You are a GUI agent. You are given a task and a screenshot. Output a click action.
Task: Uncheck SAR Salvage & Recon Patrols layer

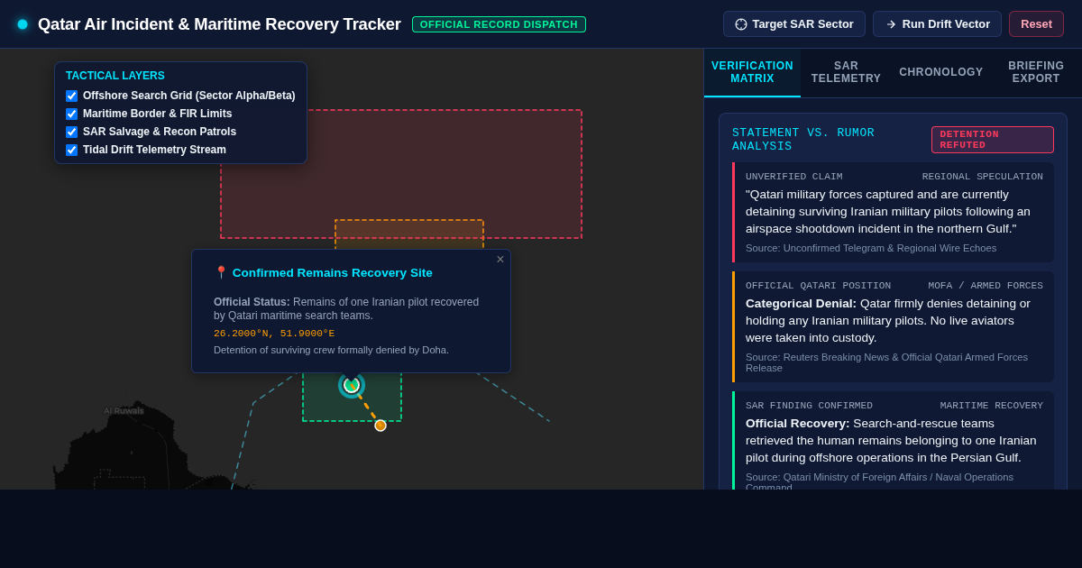(72, 132)
